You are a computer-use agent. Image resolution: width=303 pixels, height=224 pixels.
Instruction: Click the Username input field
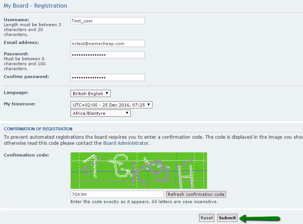point(107,21)
